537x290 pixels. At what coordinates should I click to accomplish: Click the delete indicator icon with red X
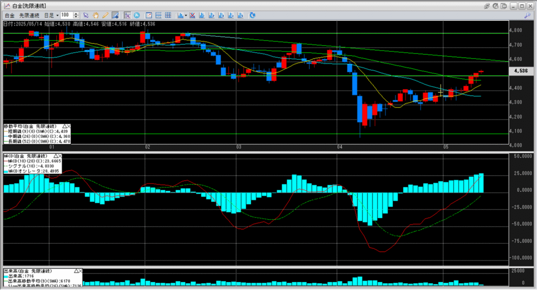coord(193,16)
